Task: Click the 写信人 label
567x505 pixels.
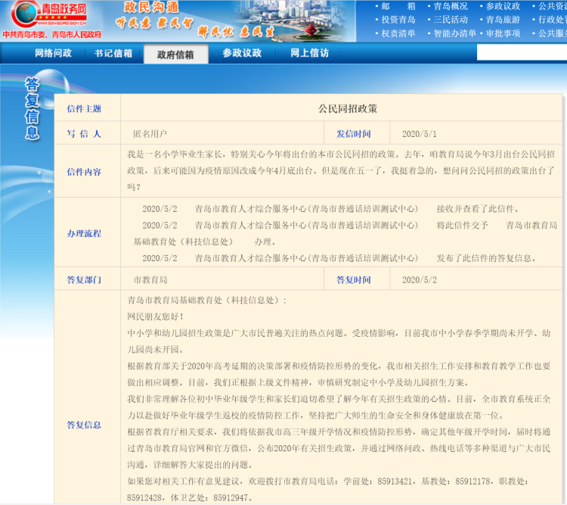Action: pyautogui.click(x=84, y=134)
